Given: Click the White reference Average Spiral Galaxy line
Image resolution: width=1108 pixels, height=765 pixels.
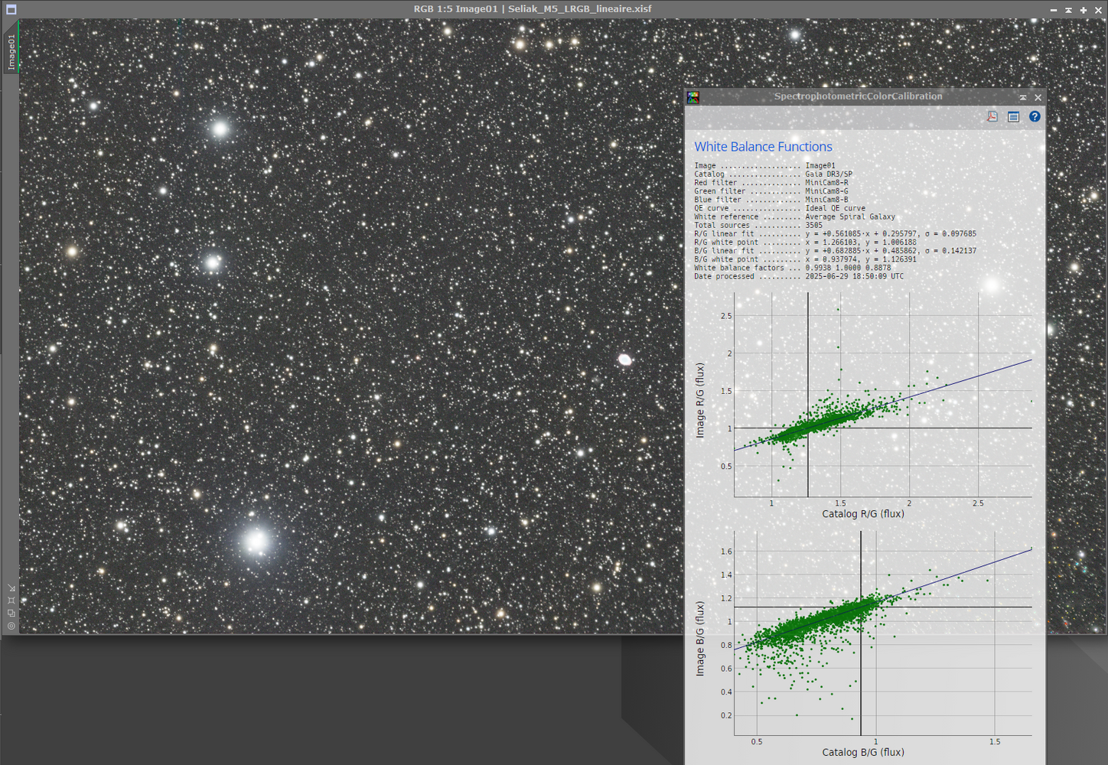Looking at the screenshot, I should tap(794, 216).
